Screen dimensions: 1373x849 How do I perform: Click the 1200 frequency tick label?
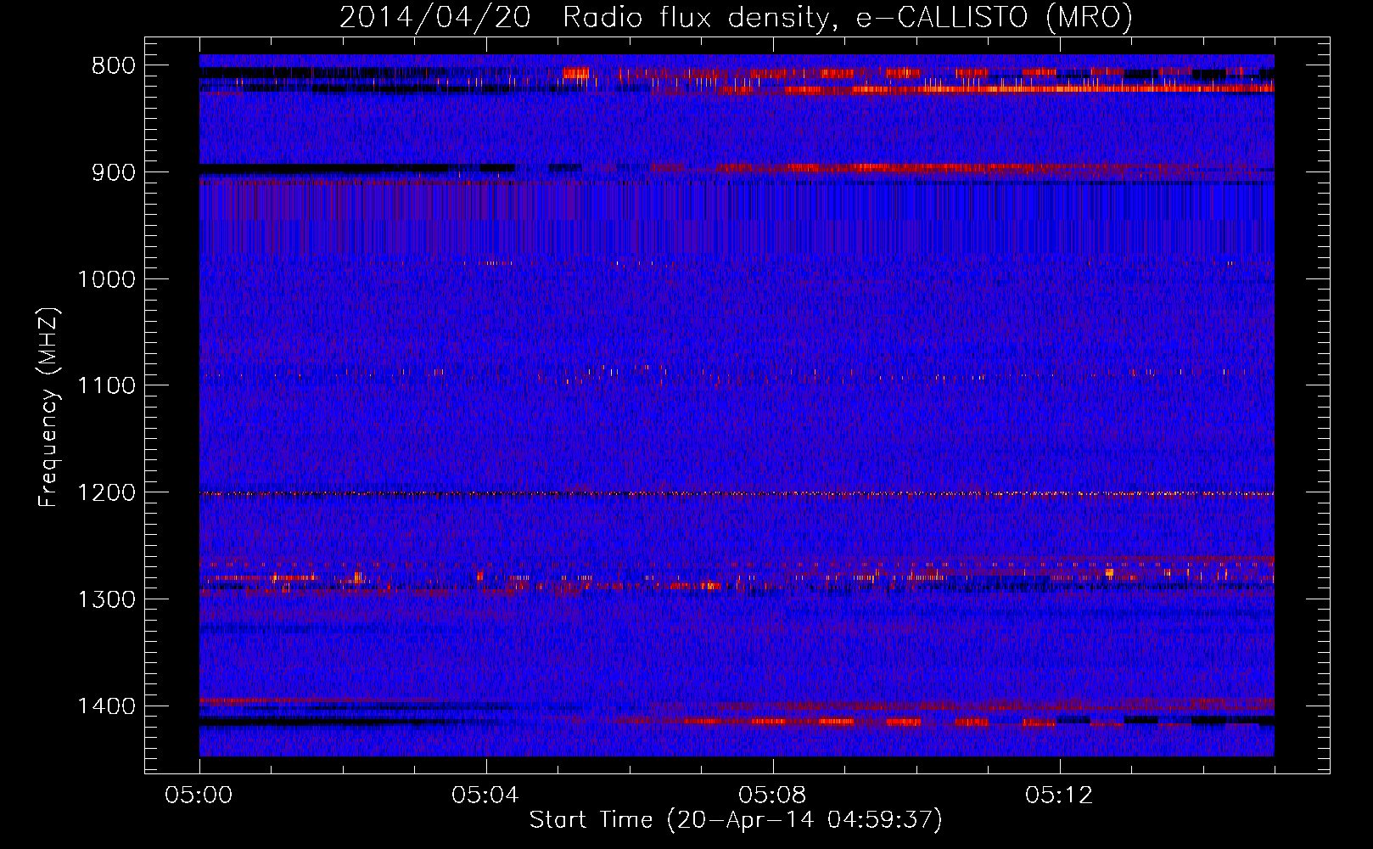(106, 493)
